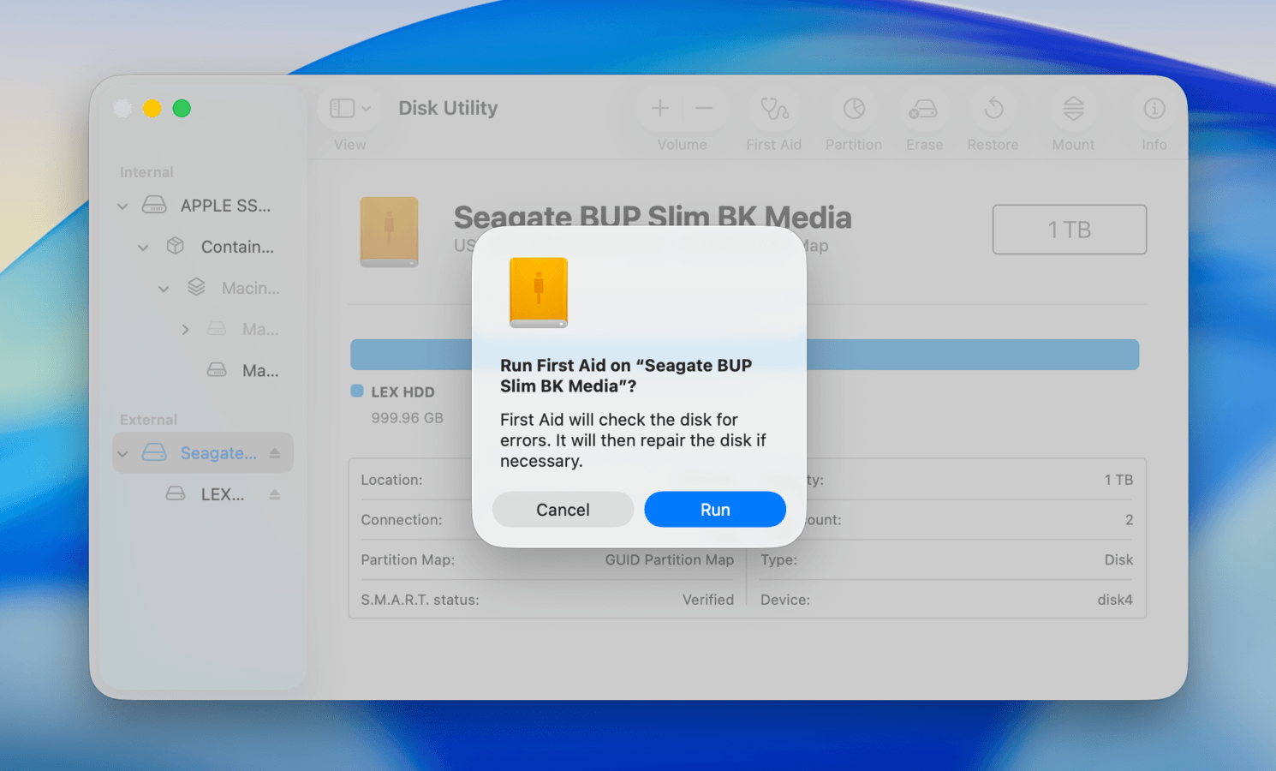
Task: Click the GUID Partition Map value
Action: (x=670, y=560)
